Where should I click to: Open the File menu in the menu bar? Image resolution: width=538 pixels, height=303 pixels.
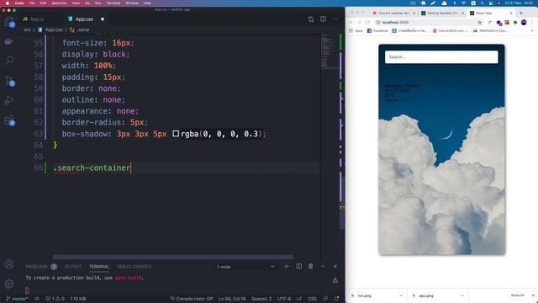32,3
